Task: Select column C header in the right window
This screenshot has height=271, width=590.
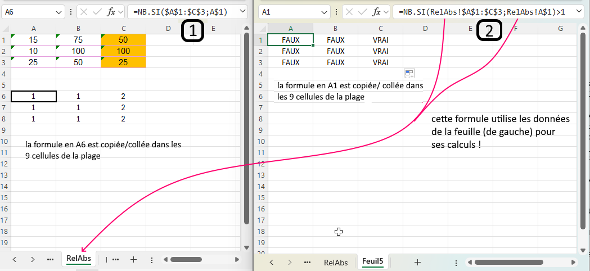Action: tap(380, 28)
